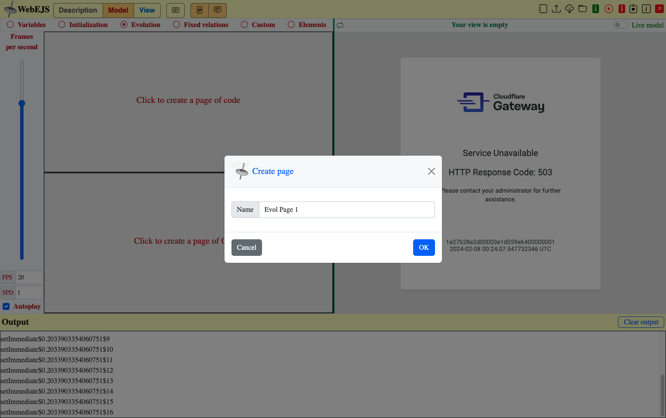Screen dimensions: 666x418
Task: Select the Fixed relations radio button
Action: (176, 25)
